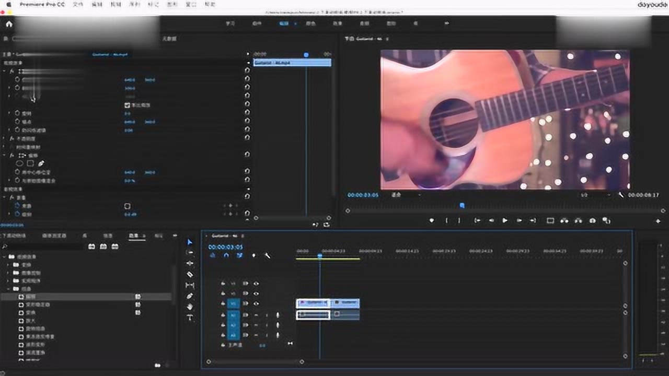
Task: Click the effects search field
Action: point(44,246)
